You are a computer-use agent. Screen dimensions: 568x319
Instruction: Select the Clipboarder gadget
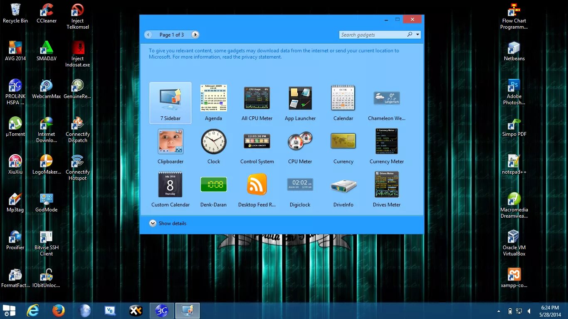[170, 141]
